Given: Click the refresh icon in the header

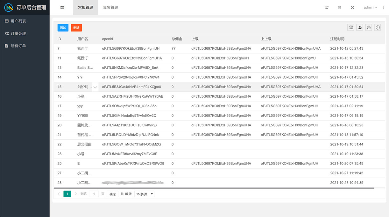Looking at the screenshot, I should [327, 7].
